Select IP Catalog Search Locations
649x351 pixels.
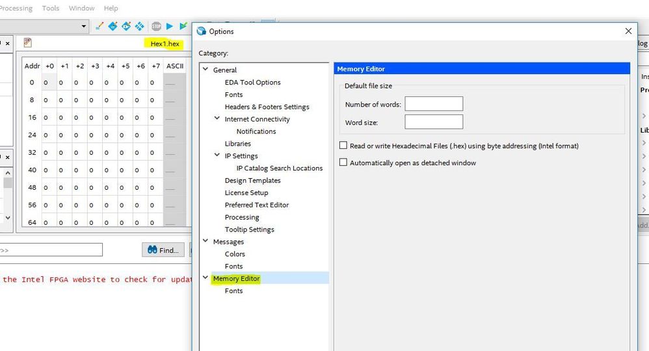280,168
